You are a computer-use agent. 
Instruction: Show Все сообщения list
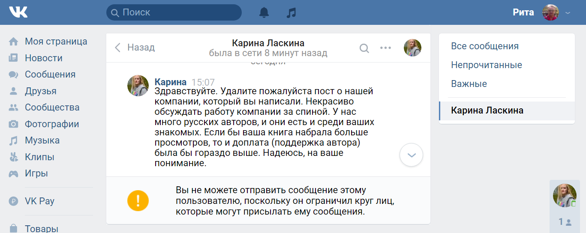(484, 46)
